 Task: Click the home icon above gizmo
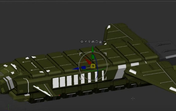point(93,42)
